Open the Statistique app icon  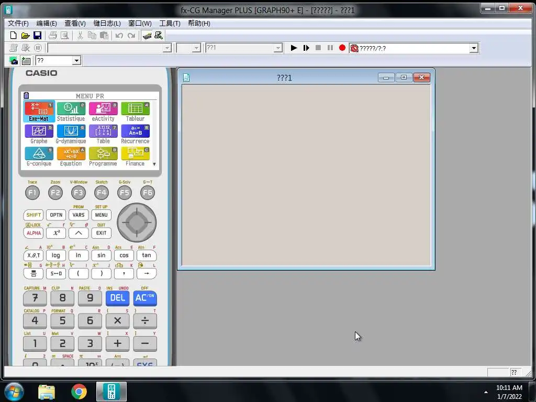coord(71,111)
